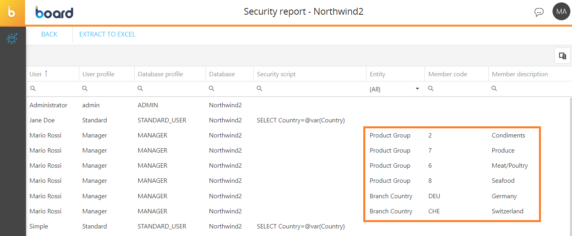The image size is (572, 236).
Task: Sort by the Database profile column header
Action: (x=161, y=74)
